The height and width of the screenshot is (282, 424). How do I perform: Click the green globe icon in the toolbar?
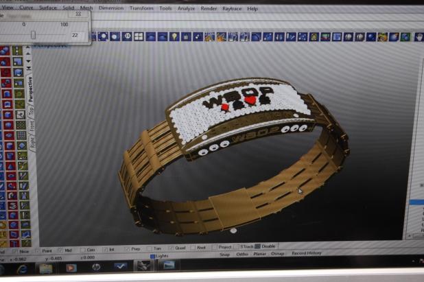coord(405,37)
